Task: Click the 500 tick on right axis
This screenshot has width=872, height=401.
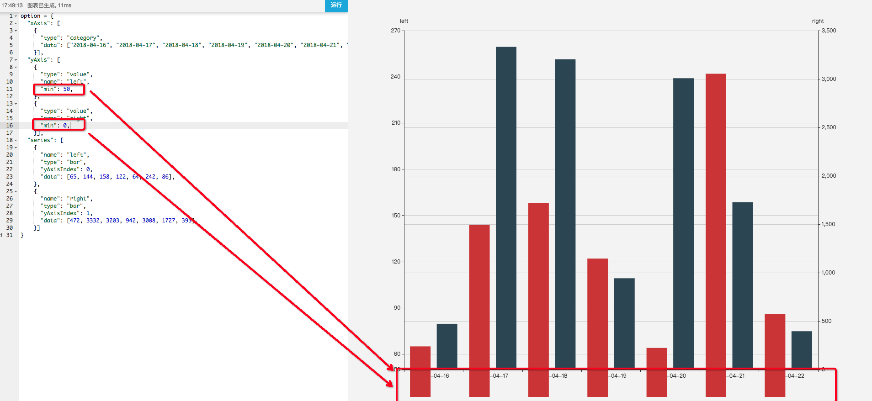Action: click(826, 321)
